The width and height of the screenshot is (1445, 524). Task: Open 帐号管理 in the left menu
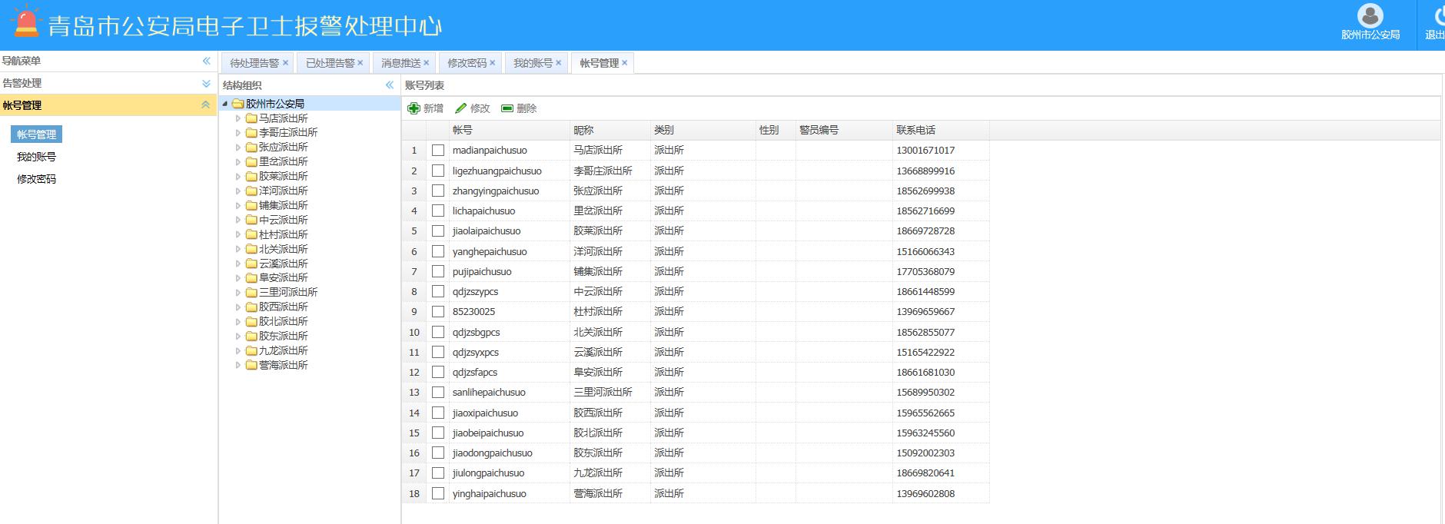pyautogui.click(x=37, y=134)
